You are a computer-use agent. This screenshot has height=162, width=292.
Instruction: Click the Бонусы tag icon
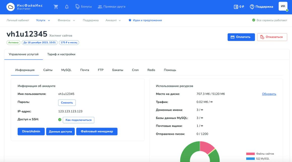coord(78,7)
